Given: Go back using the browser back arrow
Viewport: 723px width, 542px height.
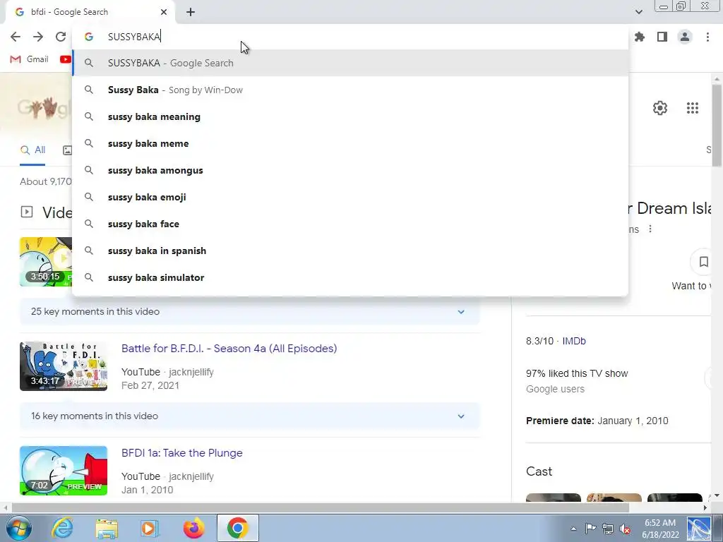Looking at the screenshot, I should [16, 37].
